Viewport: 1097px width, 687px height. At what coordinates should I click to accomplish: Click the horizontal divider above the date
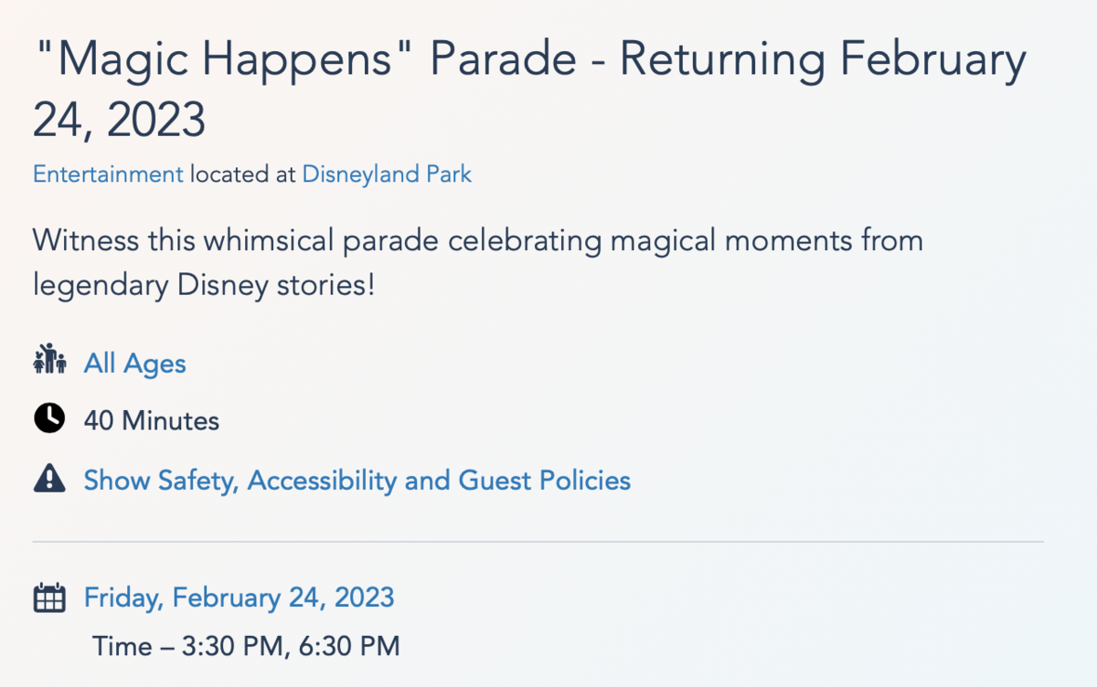click(538, 542)
